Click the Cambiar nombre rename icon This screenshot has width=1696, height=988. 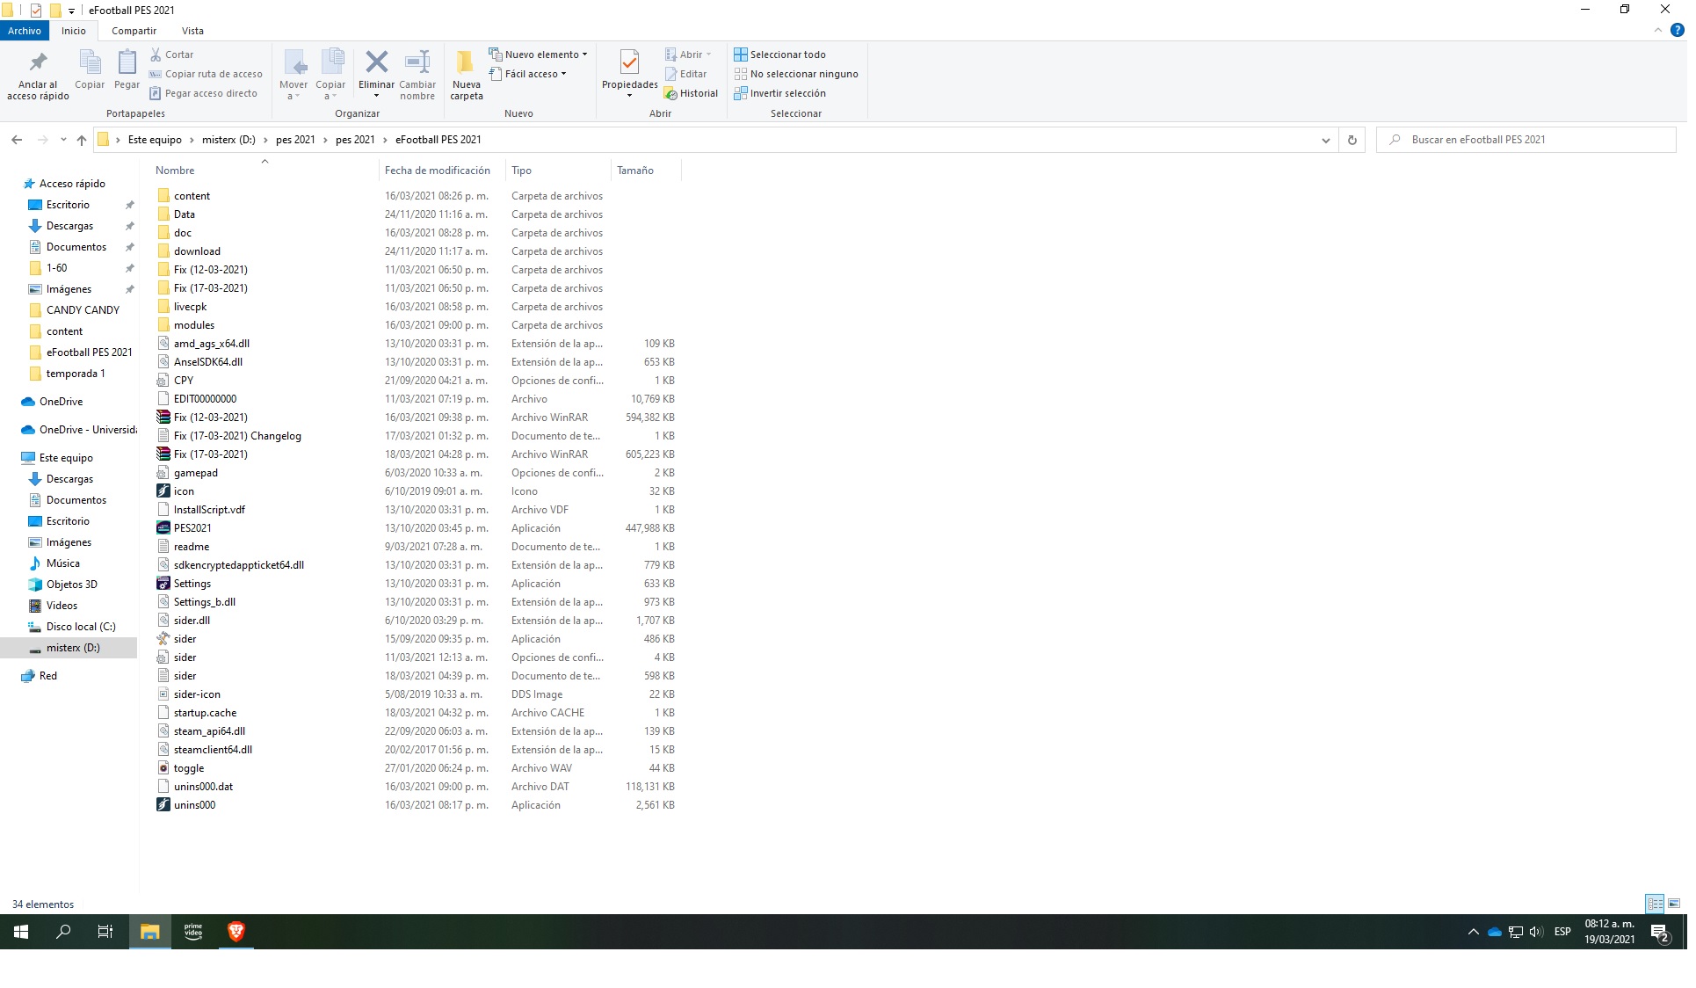tap(417, 63)
